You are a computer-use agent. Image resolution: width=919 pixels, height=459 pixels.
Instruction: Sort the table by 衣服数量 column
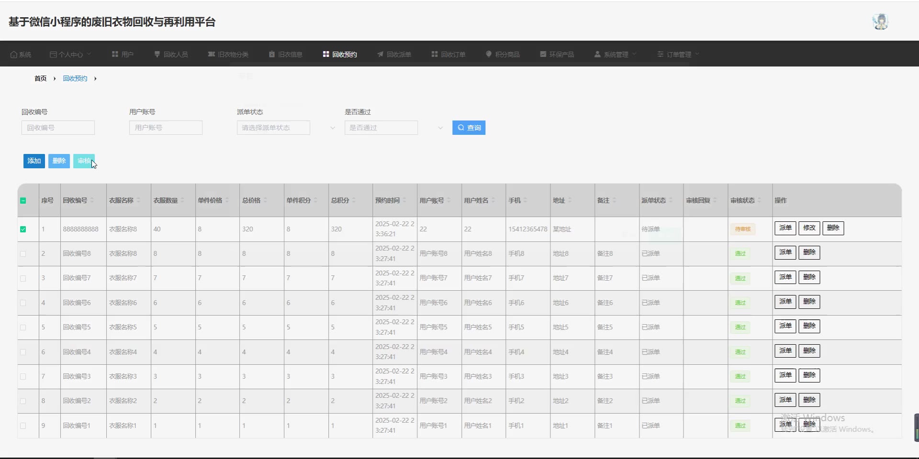pyautogui.click(x=182, y=200)
